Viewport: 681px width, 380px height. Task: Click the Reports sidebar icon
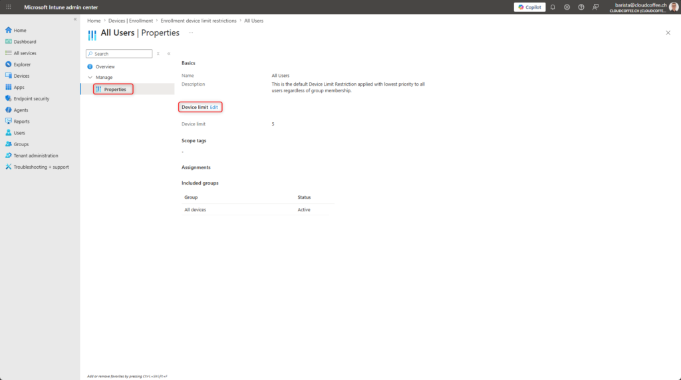pos(8,121)
